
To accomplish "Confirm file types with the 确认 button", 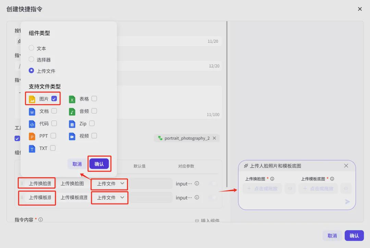I will pos(99,164).
